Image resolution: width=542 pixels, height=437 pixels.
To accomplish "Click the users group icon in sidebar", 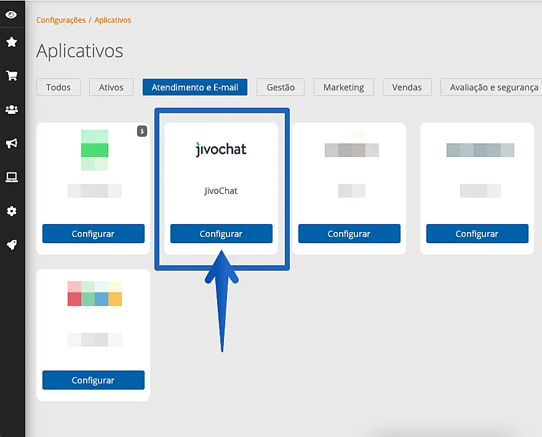I will click(11, 110).
